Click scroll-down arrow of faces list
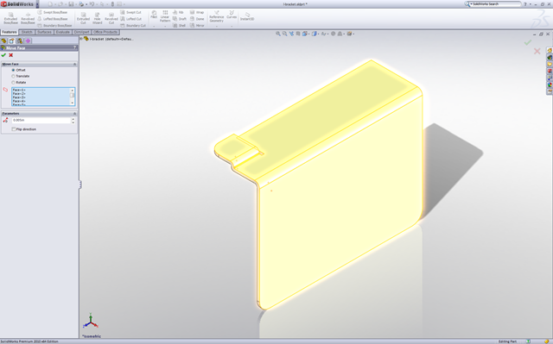 point(73,103)
